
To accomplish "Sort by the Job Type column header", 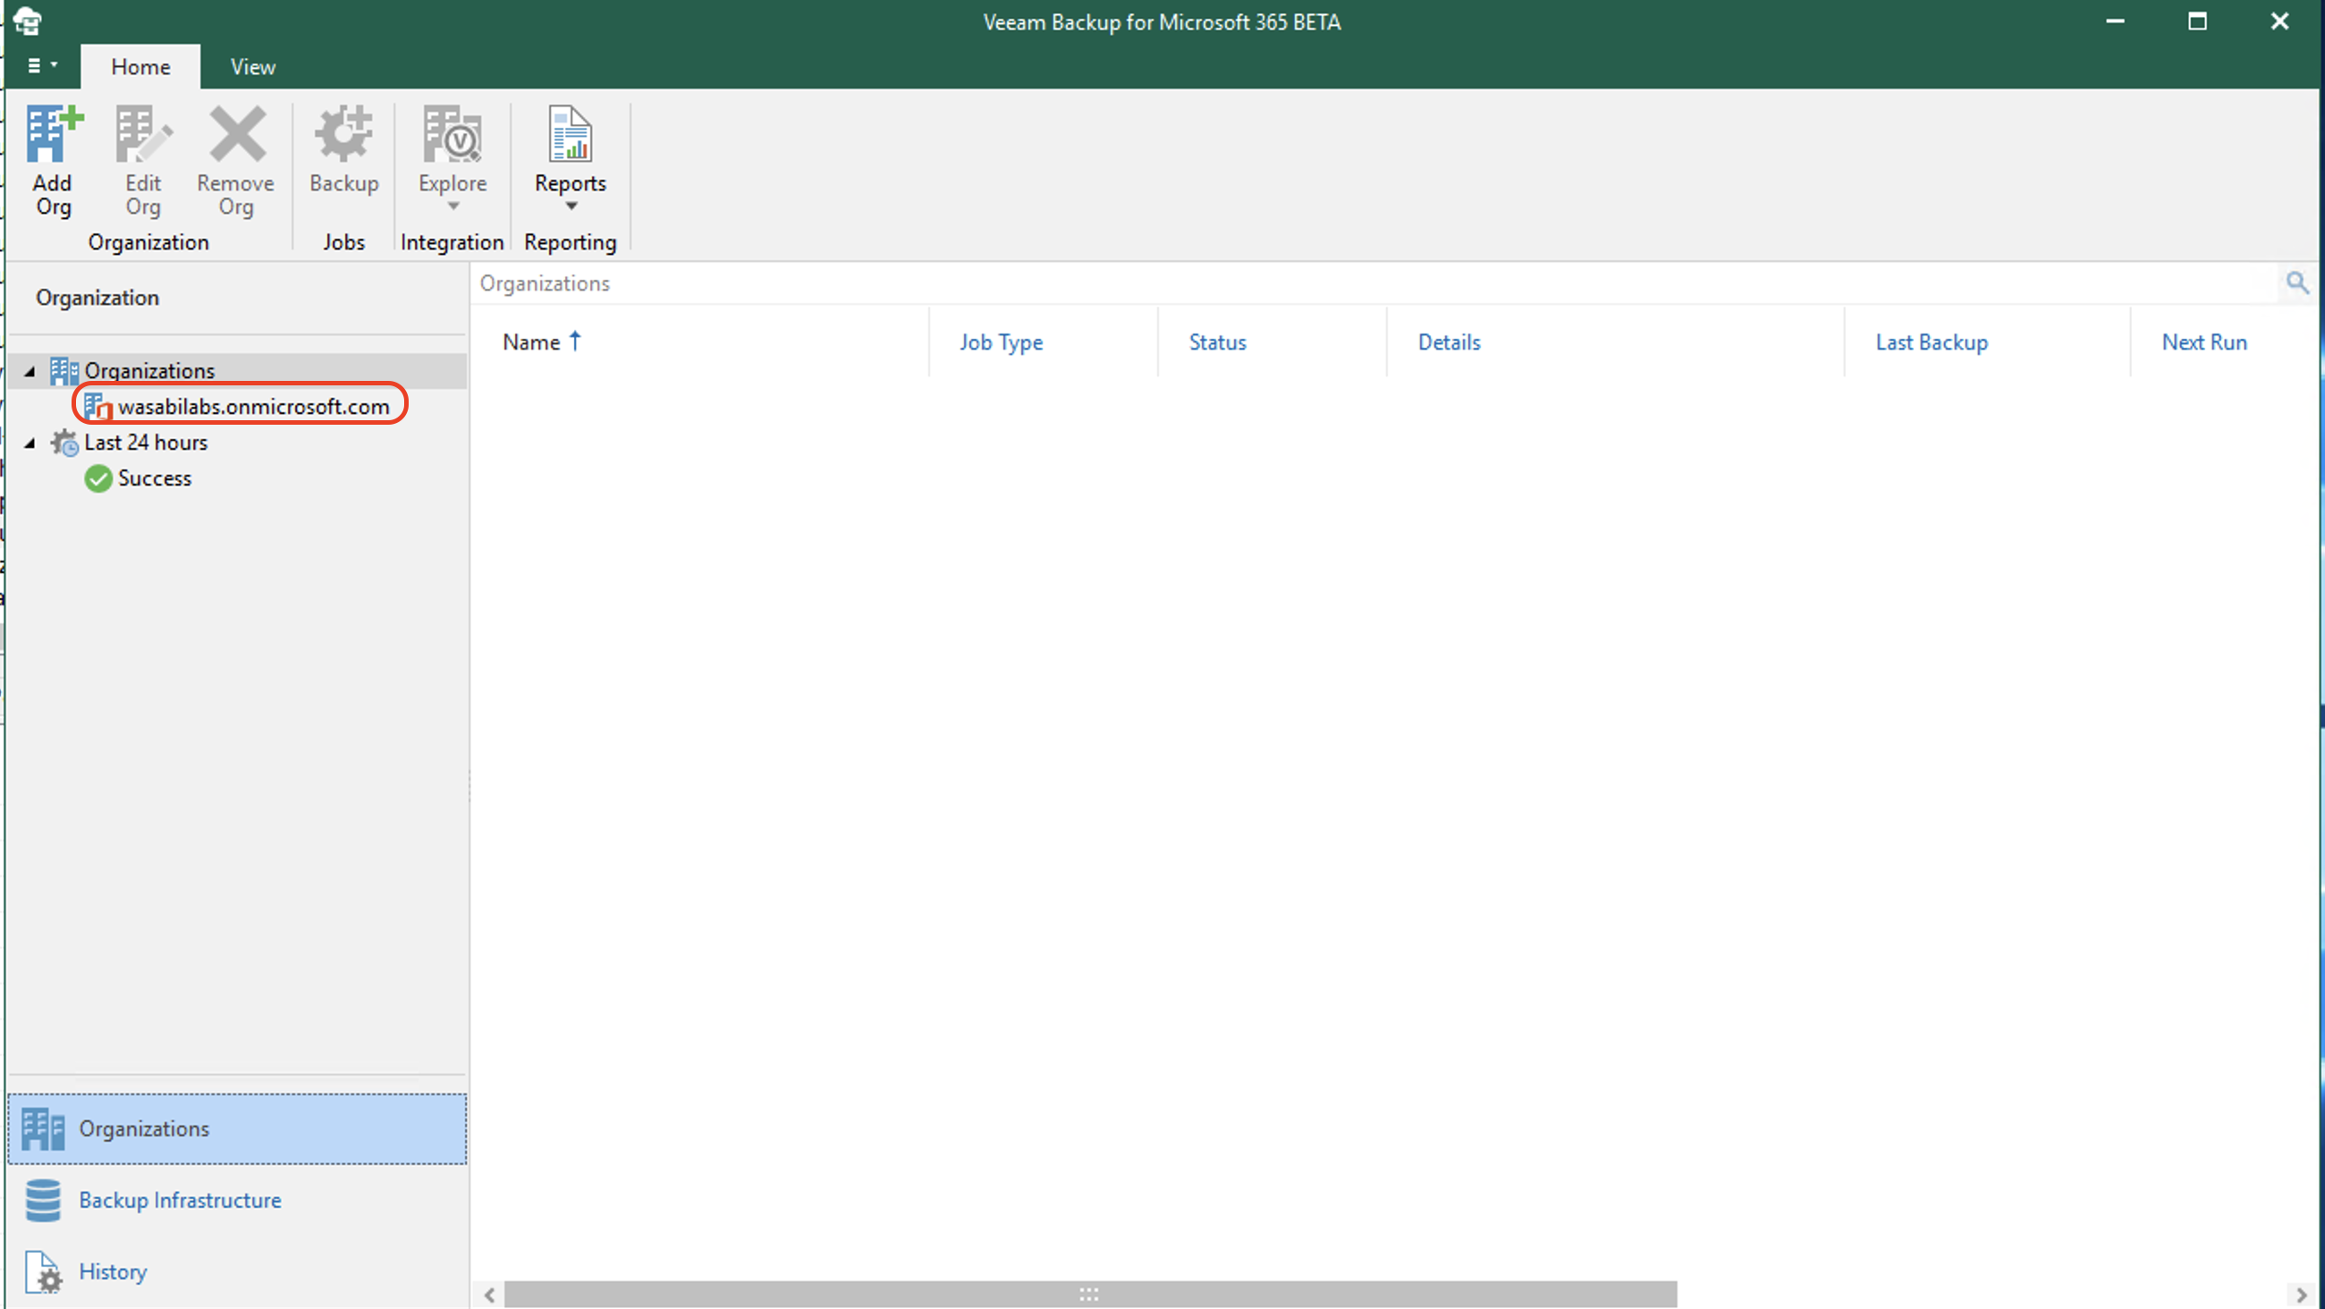I will pyautogui.click(x=1044, y=342).
